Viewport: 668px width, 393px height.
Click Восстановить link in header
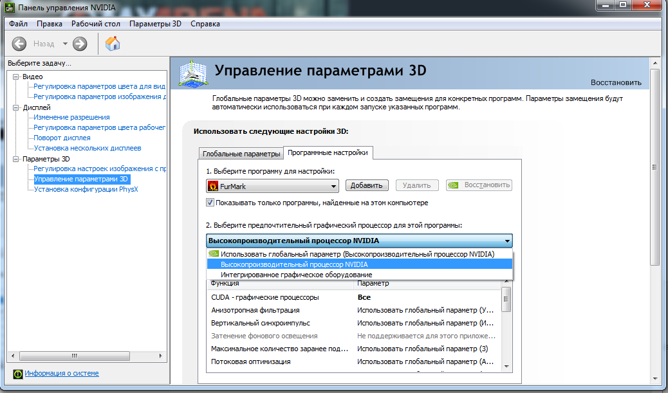tap(616, 82)
